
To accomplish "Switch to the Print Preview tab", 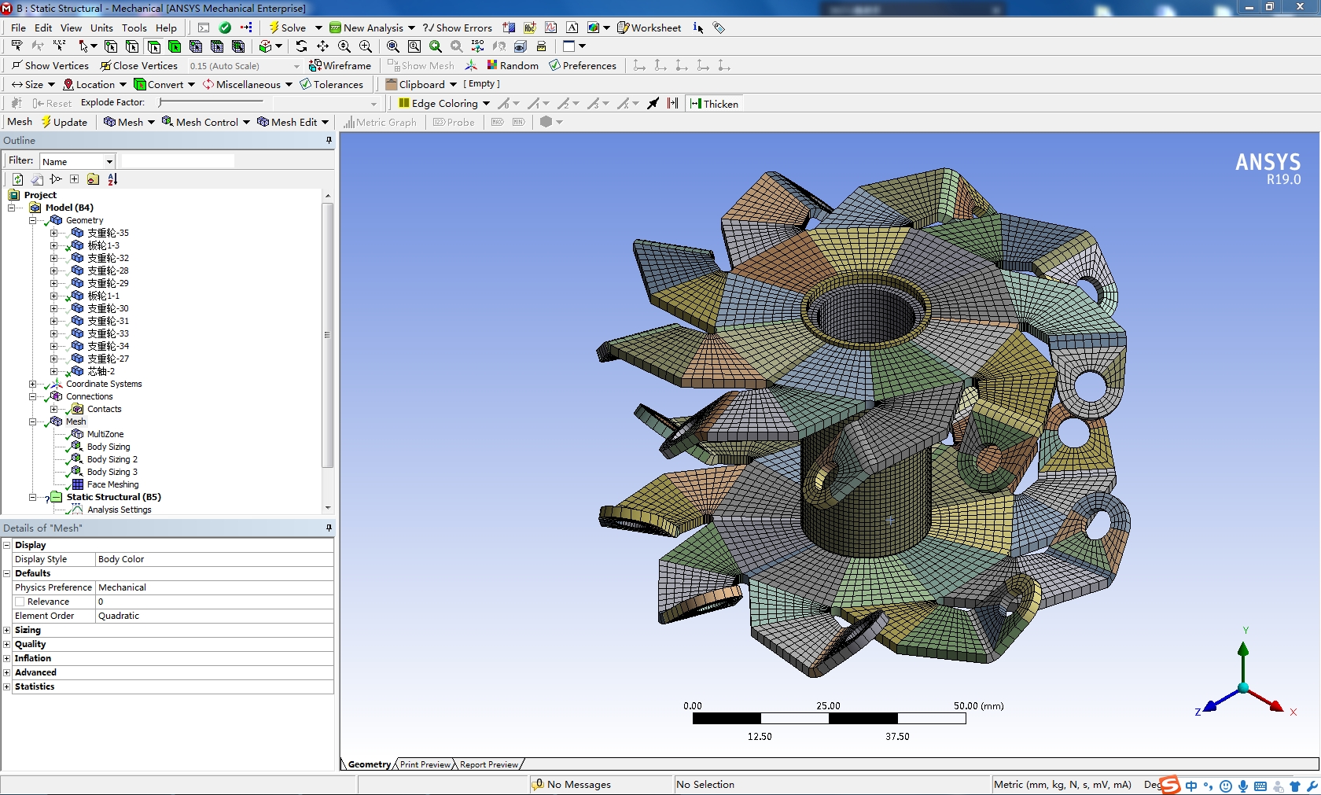I will click(425, 764).
